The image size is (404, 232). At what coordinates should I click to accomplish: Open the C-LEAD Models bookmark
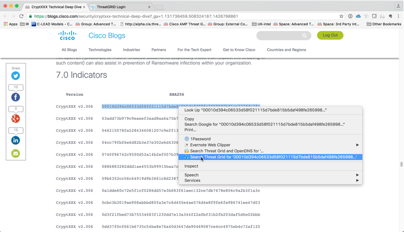pos(52,24)
